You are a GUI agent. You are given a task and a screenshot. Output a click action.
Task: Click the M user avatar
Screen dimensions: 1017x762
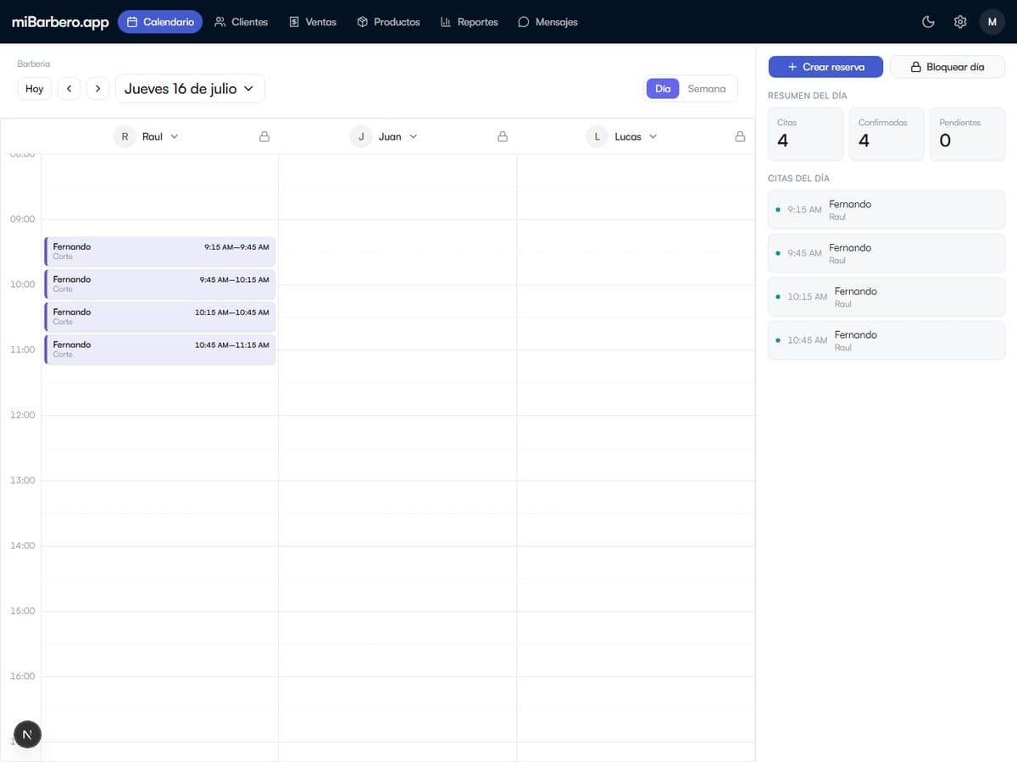[992, 22]
